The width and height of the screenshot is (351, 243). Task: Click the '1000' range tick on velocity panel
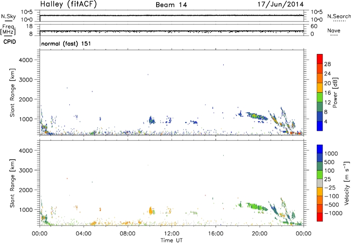26,210
